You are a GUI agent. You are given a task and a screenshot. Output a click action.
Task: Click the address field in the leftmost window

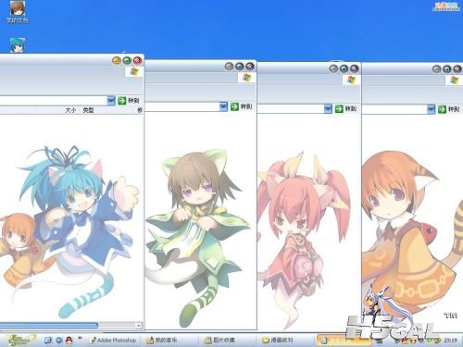(x=54, y=101)
